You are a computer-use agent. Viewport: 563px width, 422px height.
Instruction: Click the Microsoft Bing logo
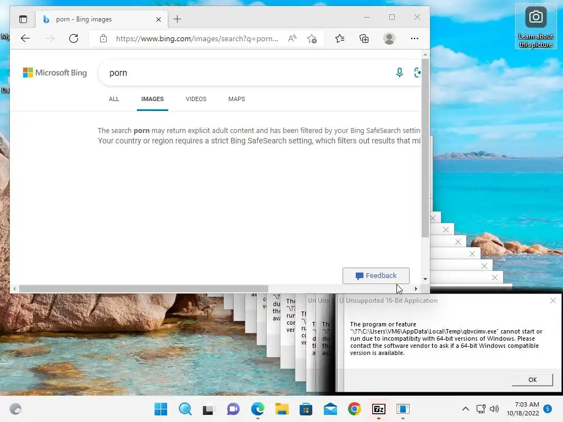click(55, 73)
